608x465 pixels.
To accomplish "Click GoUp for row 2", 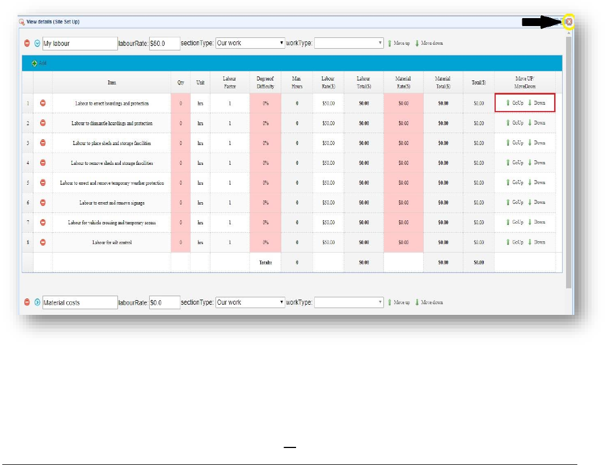I will 514,123.
